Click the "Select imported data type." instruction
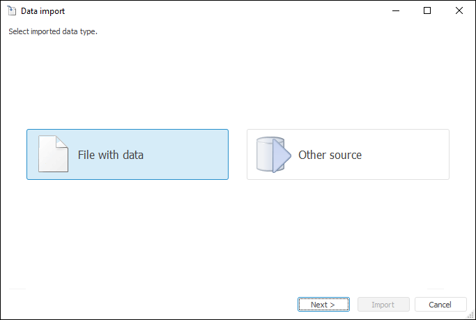Viewport: 476px width, 320px height. [x=53, y=31]
